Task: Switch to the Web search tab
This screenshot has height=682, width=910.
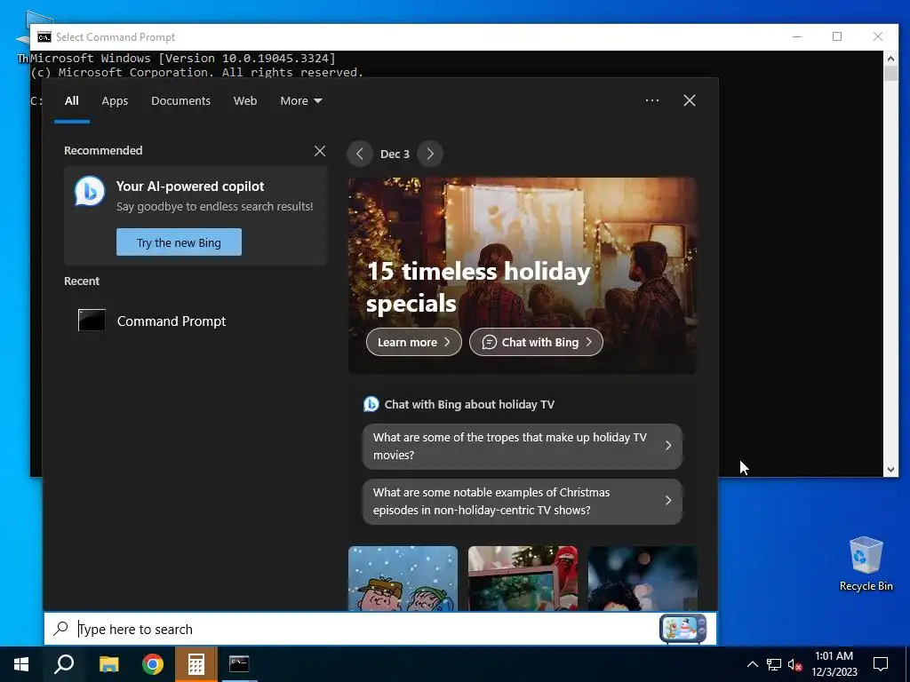Action: coord(245,101)
